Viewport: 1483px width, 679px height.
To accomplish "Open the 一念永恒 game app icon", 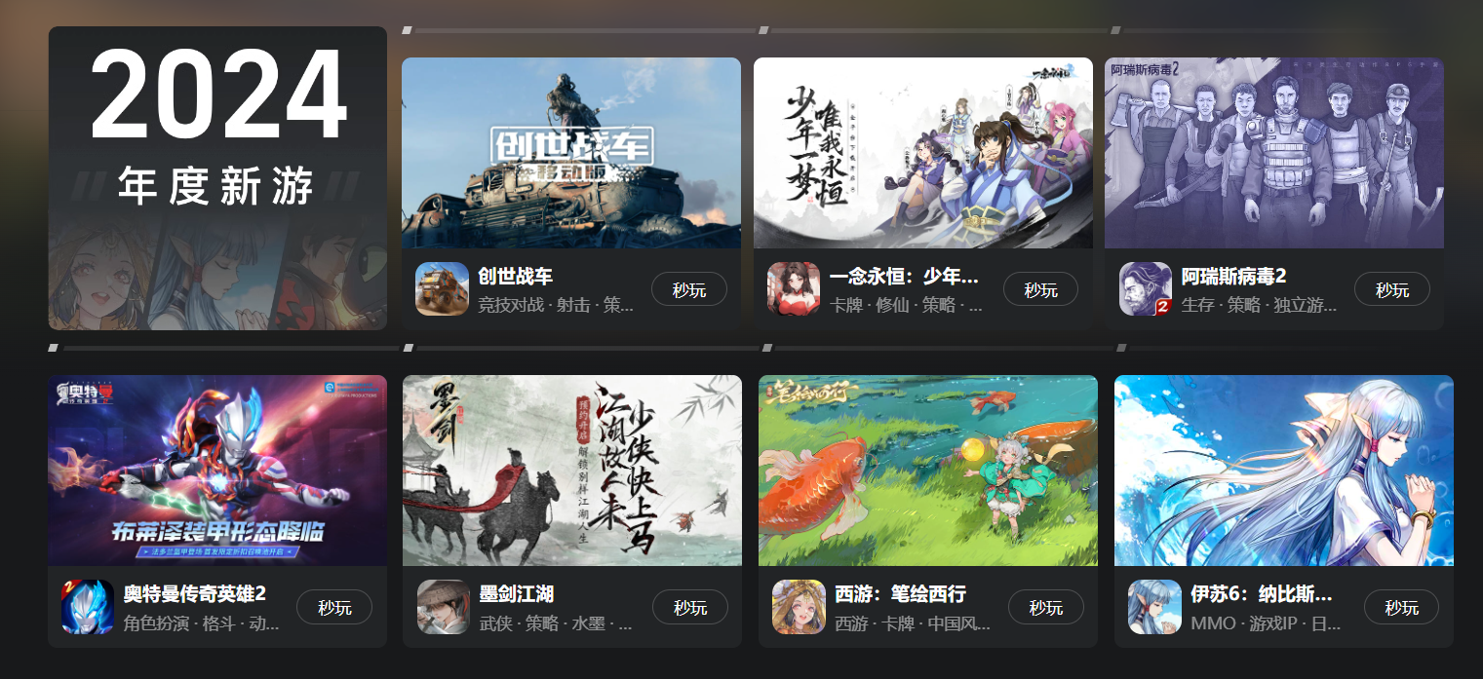I will click(x=794, y=289).
